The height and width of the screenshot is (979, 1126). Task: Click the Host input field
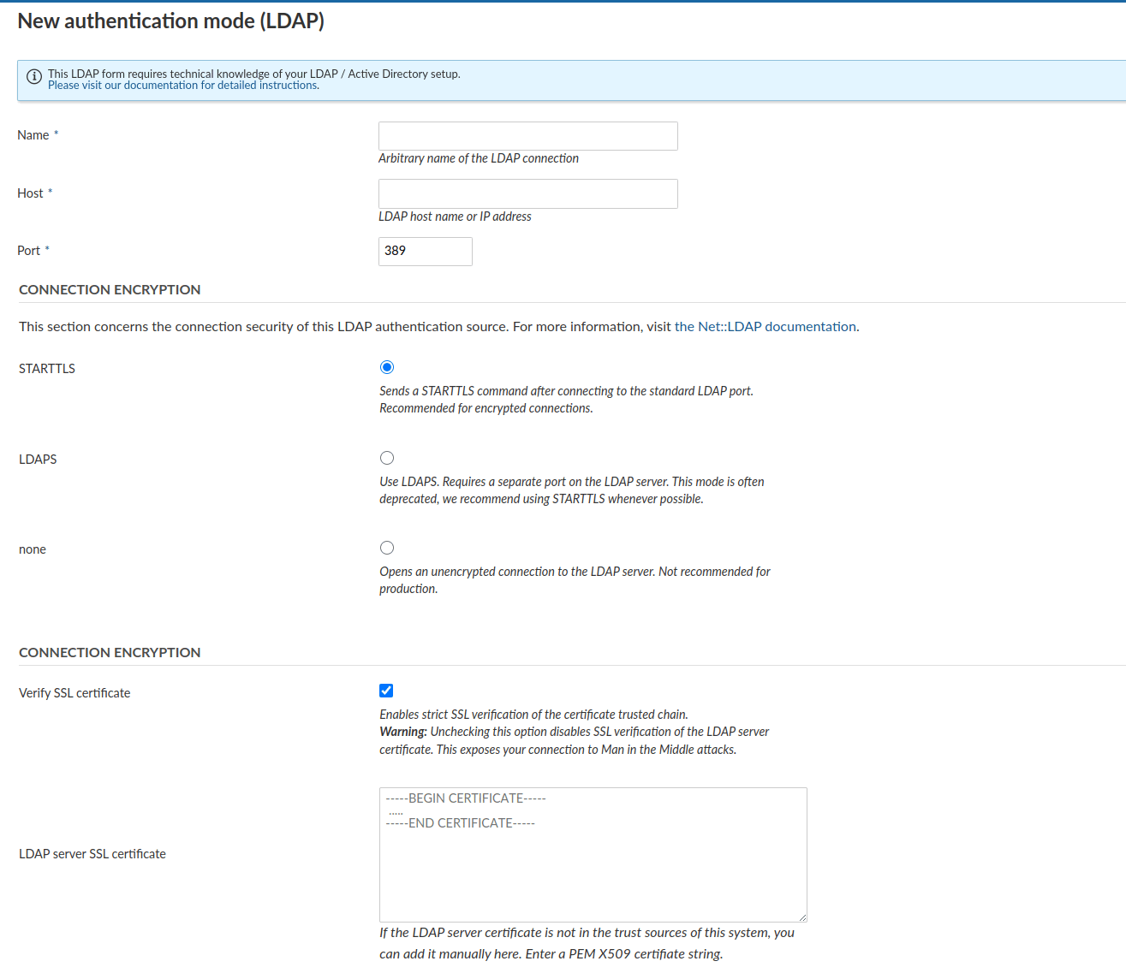pyautogui.click(x=527, y=193)
